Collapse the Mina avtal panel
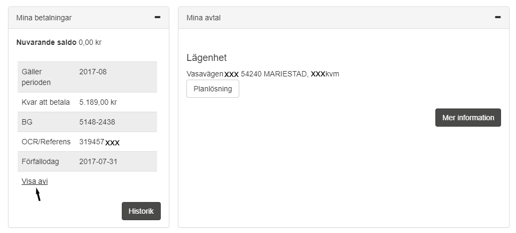The image size is (516, 233). 498,18
